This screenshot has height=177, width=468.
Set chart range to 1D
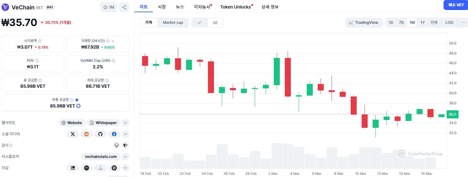pyautogui.click(x=391, y=23)
